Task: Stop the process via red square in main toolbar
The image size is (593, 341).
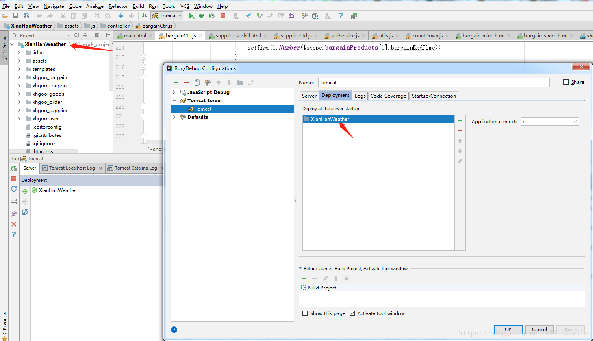Action: (x=222, y=16)
